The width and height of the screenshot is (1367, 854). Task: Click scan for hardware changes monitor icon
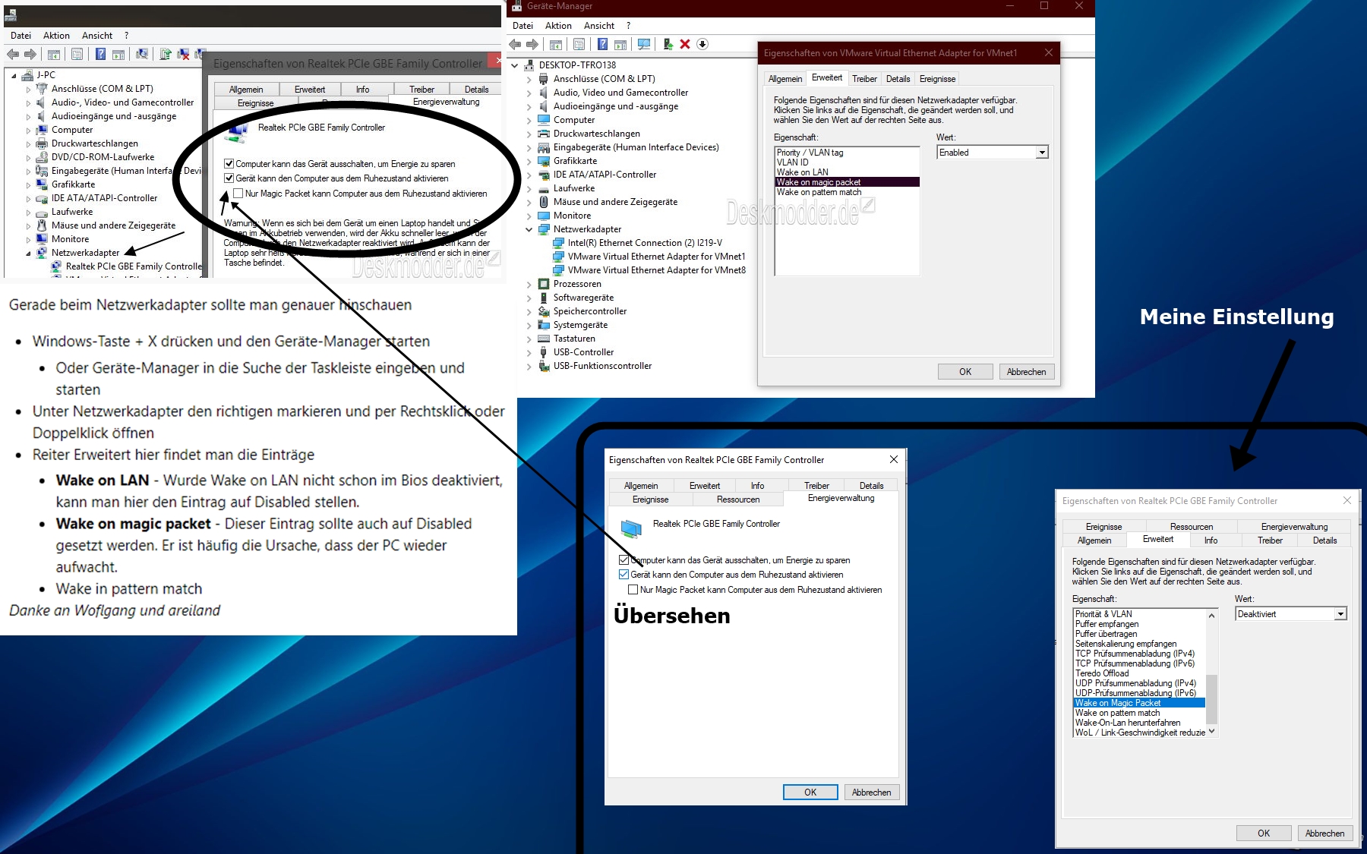[644, 44]
